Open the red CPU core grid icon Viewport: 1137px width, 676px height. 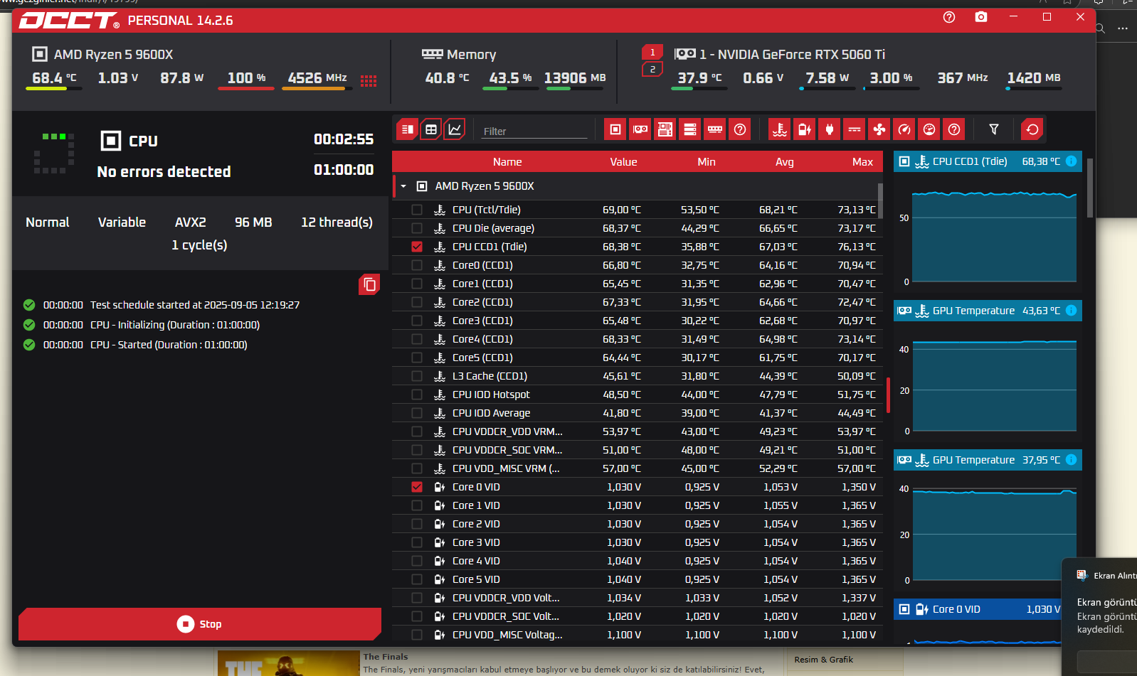coord(369,80)
